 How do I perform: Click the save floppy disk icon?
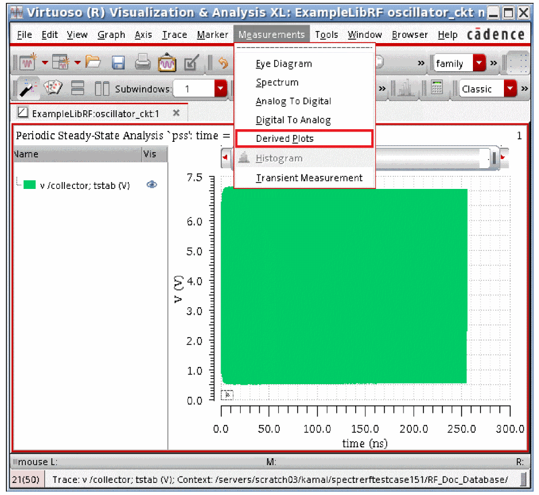tap(118, 63)
